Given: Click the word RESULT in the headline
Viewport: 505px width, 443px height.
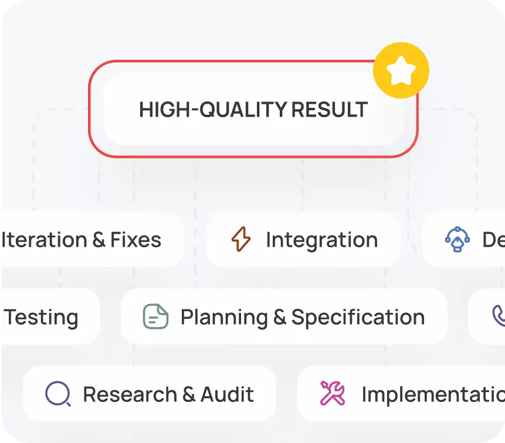Looking at the screenshot, I should (330, 110).
